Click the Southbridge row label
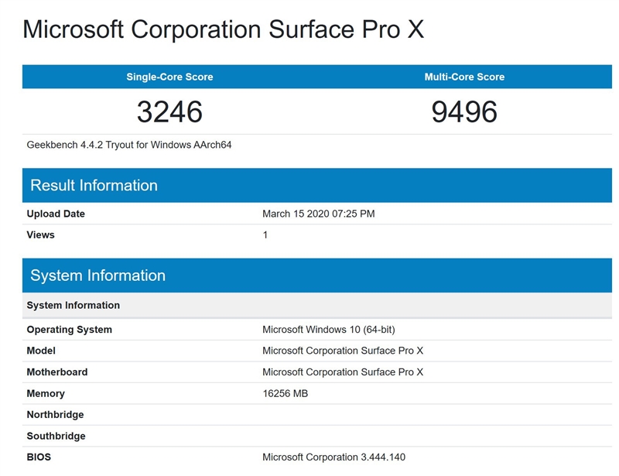Viewport: 619px width, 476px height. tap(56, 436)
